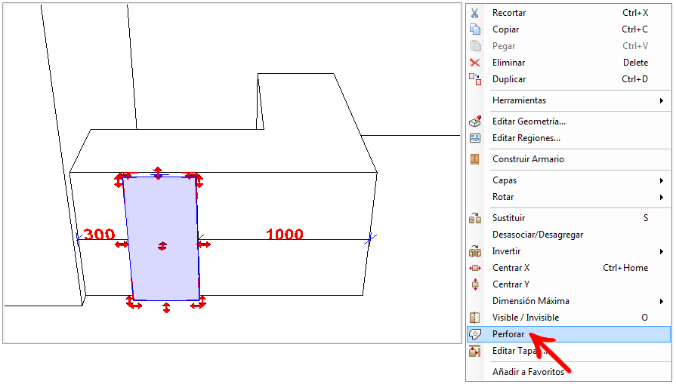Expand the Herramientas submenu arrow
Viewport: 676px width, 384px height.
pos(662,101)
